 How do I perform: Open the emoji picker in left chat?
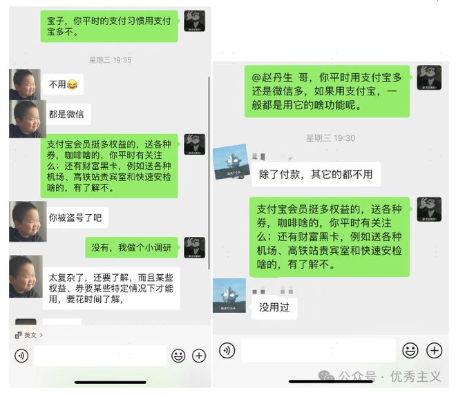click(178, 356)
